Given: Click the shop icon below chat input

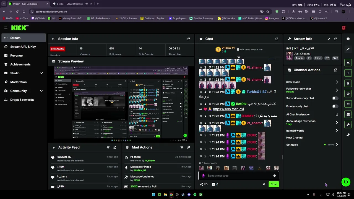Looking at the screenshot, I should point(214,184).
